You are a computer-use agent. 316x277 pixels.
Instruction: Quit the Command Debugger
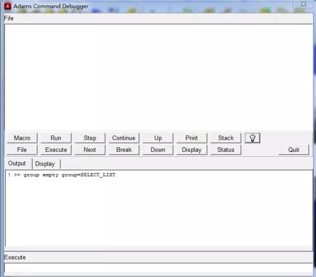pos(294,150)
